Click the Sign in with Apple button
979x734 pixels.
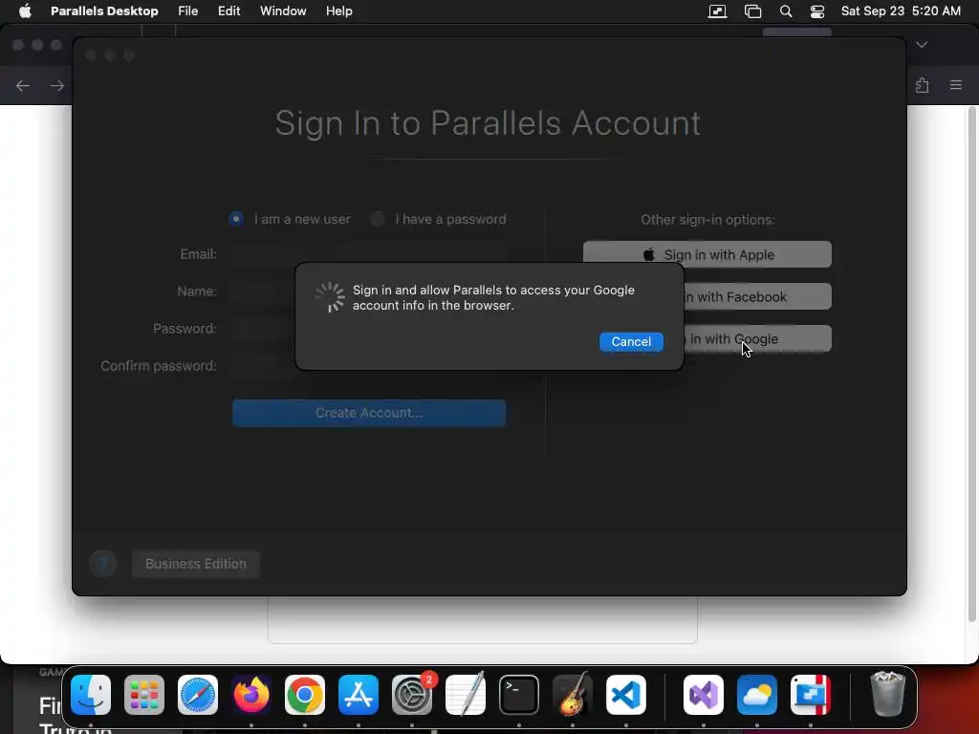(x=707, y=254)
